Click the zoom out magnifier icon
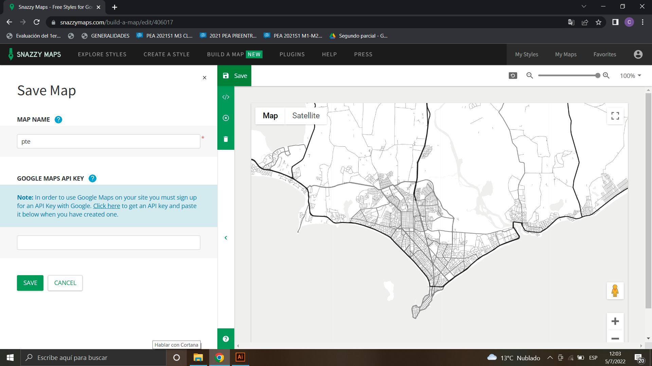 tap(529, 76)
